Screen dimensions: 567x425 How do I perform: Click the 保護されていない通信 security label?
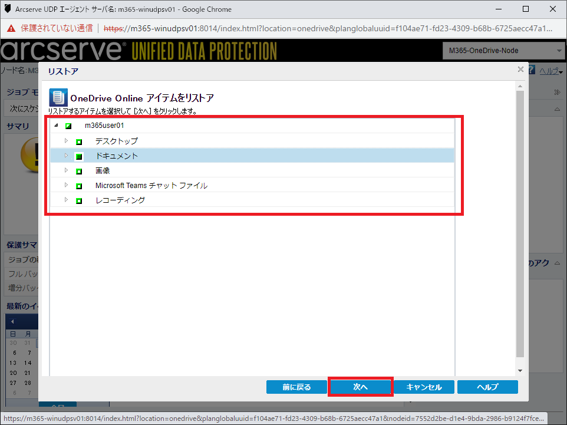[x=57, y=28]
